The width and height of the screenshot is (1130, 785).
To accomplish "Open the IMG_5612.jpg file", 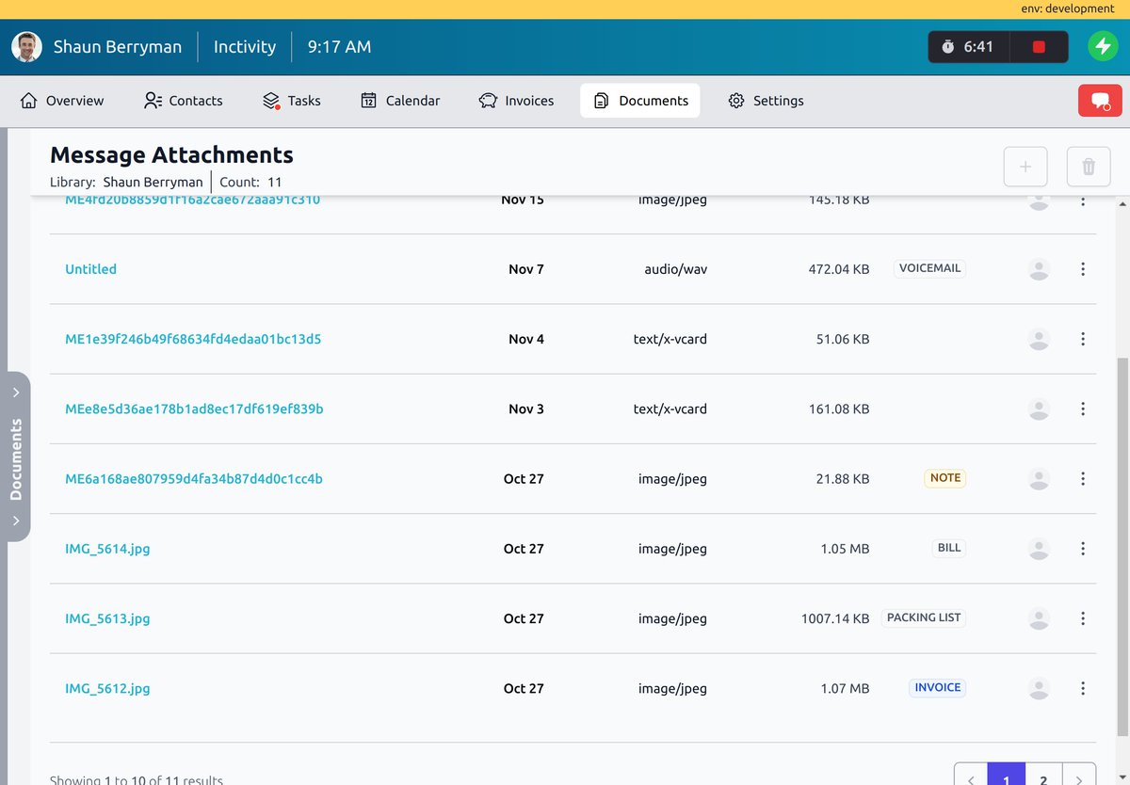I will (x=107, y=688).
